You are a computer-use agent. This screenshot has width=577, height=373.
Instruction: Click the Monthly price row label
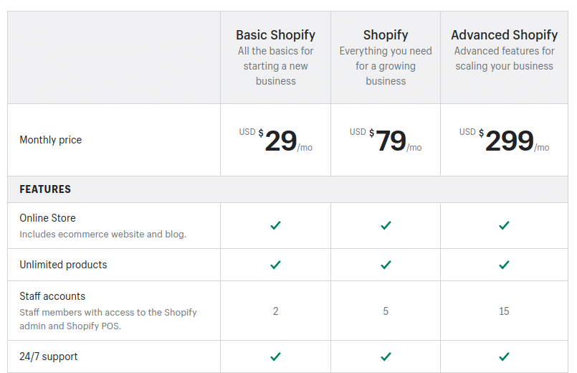pyautogui.click(x=50, y=140)
